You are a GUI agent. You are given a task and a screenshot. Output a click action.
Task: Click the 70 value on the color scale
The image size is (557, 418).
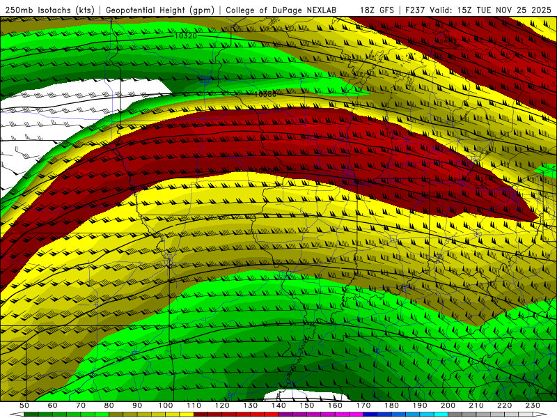pyautogui.click(x=81, y=405)
